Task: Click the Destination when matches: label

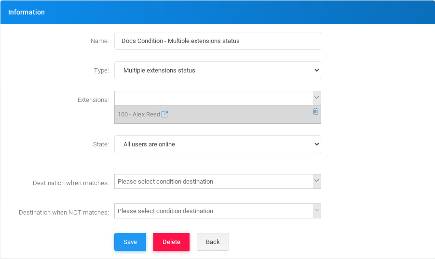Action: 71,183
